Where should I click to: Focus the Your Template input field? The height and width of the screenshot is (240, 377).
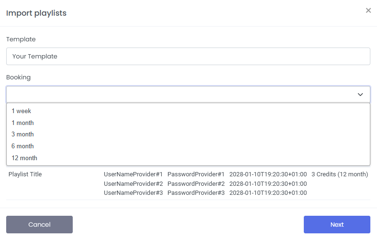point(188,56)
